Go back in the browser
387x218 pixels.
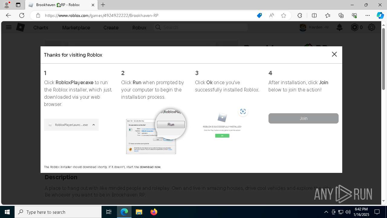(8, 15)
